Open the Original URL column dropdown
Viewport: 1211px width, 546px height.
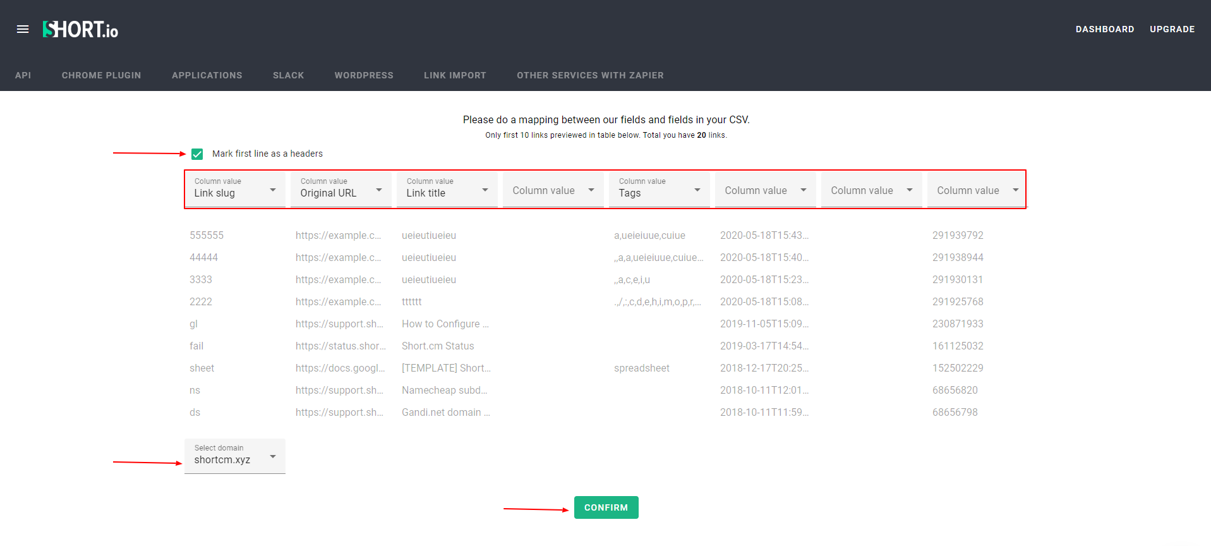341,189
